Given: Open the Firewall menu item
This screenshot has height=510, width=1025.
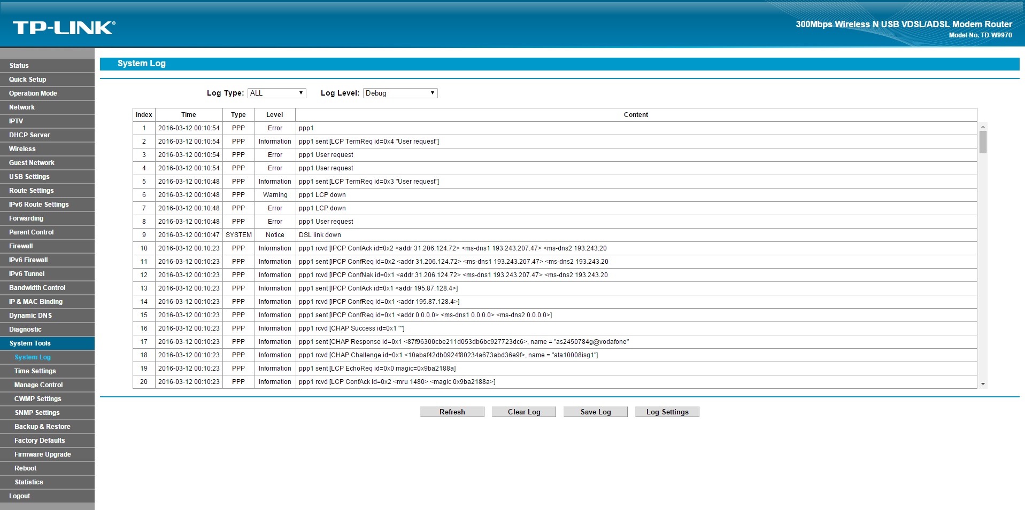Looking at the screenshot, I should point(47,246).
